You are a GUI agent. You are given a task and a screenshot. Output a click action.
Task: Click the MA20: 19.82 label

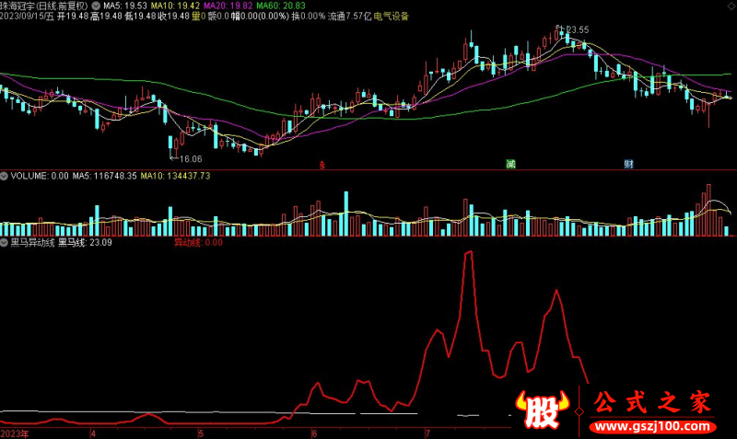click(x=228, y=6)
